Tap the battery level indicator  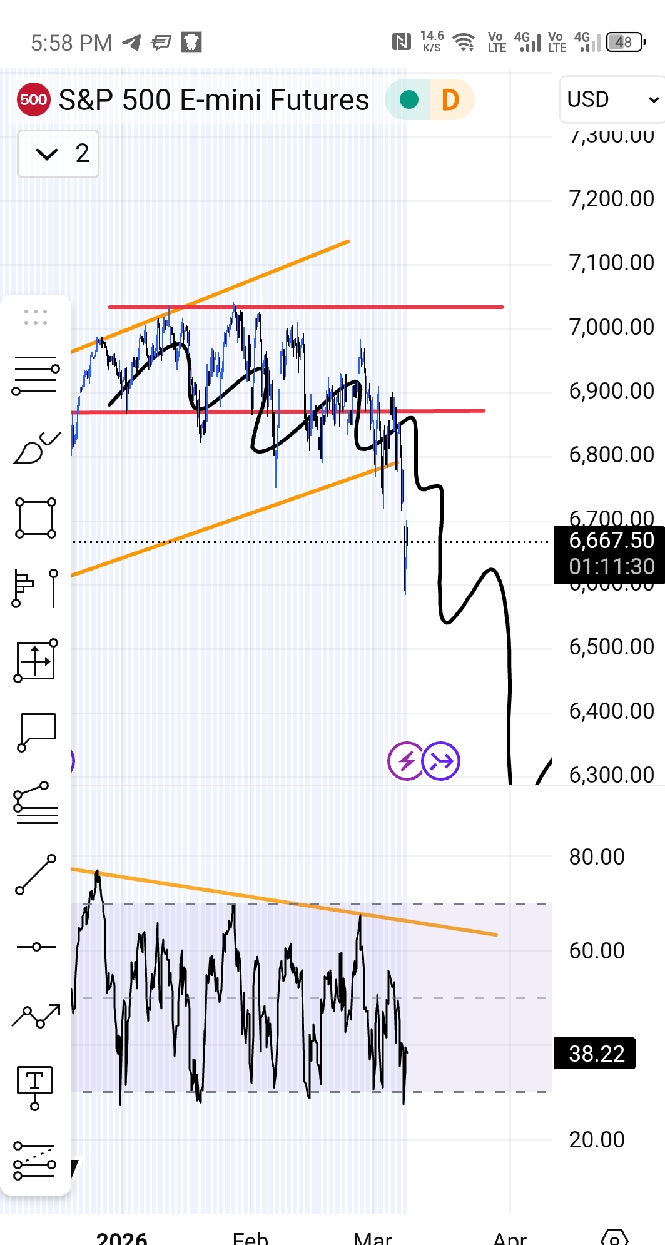626,43
